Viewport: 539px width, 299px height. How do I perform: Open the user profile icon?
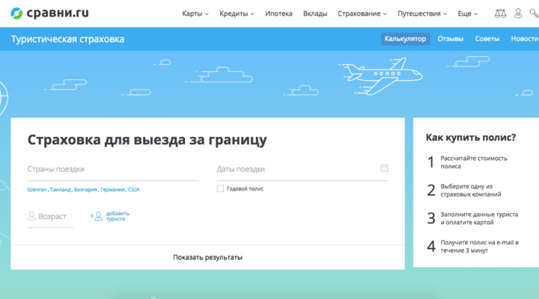point(518,13)
